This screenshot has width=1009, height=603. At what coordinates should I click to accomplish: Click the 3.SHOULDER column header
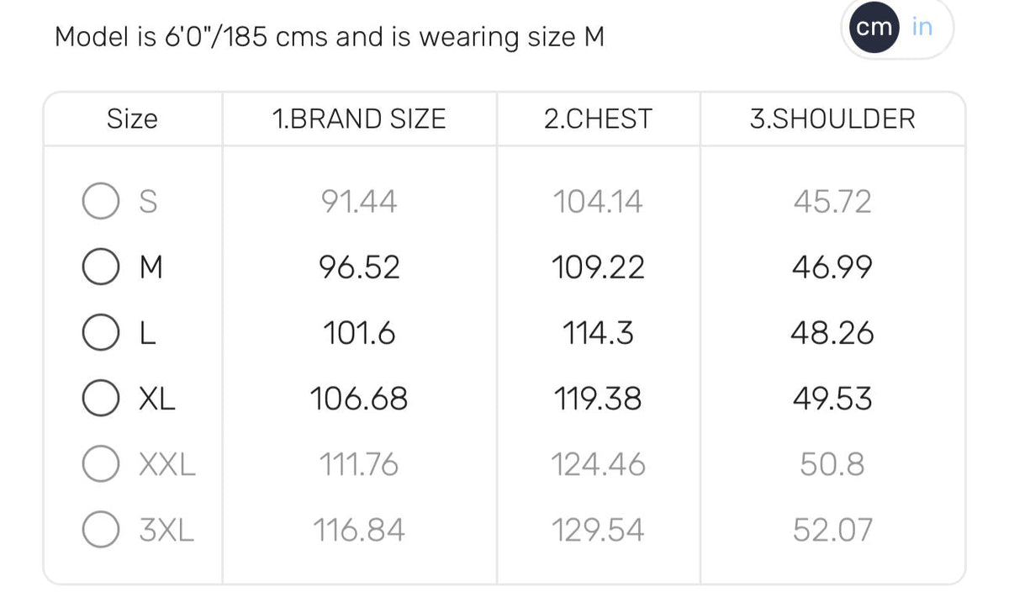point(832,119)
